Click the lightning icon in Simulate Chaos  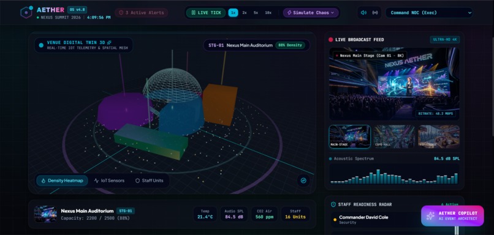pyautogui.click(x=289, y=13)
